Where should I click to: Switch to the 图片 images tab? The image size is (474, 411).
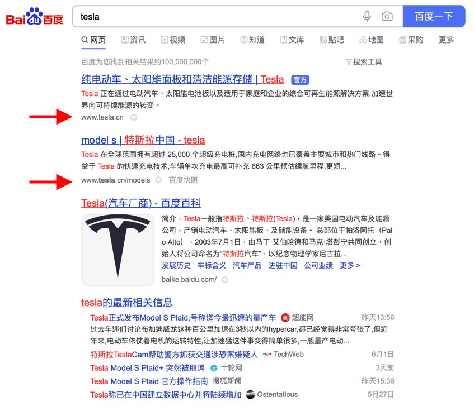pyautogui.click(x=213, y=40)
